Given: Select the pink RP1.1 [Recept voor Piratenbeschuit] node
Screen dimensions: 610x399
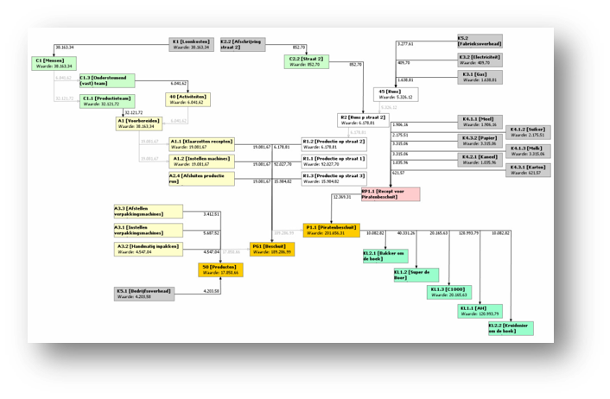Looking at the screenshot, I should point(391,194).
